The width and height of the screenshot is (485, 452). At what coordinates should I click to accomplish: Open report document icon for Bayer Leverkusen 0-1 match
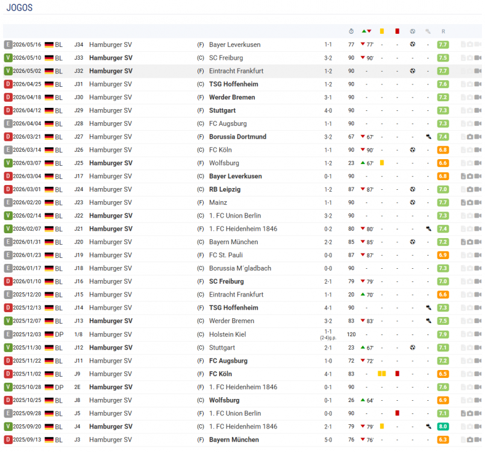pyautogui.click(x=463, y=177)
